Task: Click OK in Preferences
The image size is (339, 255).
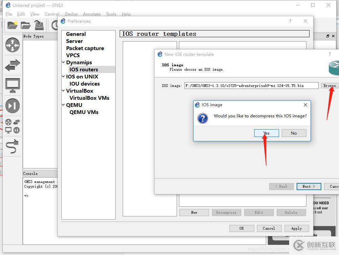Action: (x=242, y=228)
